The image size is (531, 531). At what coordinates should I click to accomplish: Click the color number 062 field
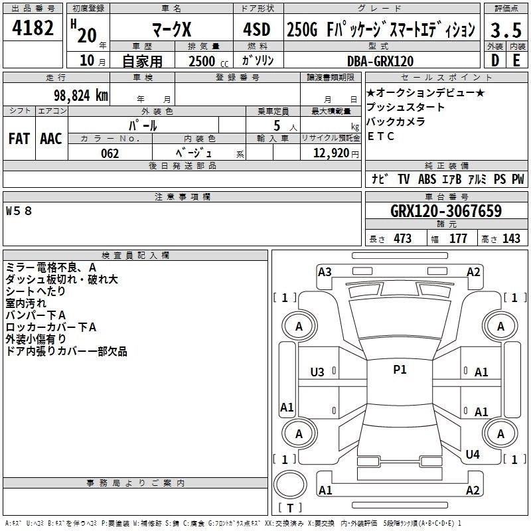point(110,153)
